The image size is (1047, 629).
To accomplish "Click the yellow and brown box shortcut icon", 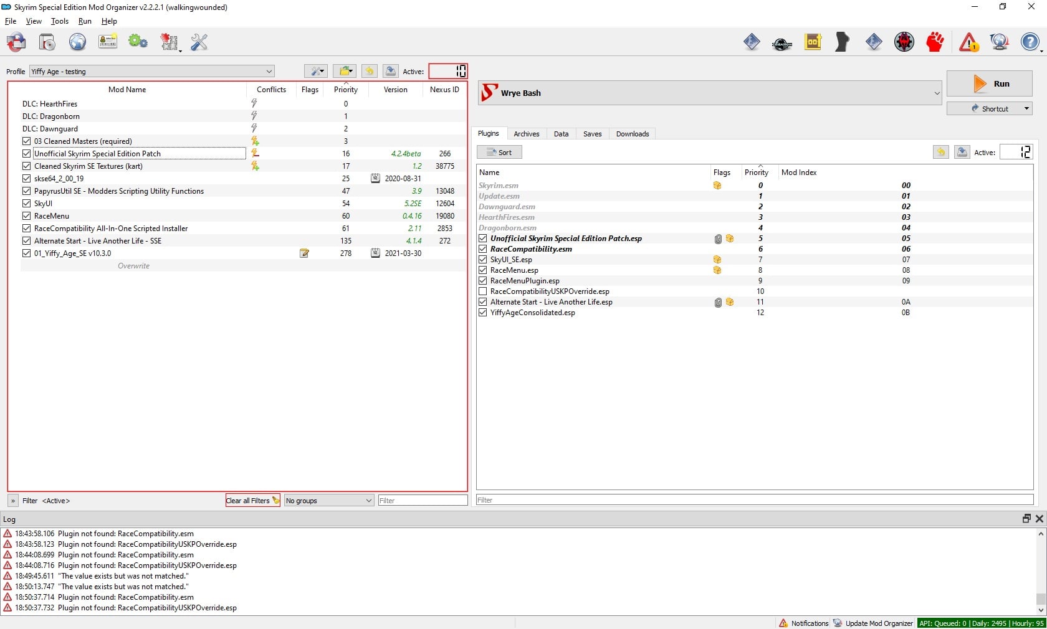I will pos(813,42).
